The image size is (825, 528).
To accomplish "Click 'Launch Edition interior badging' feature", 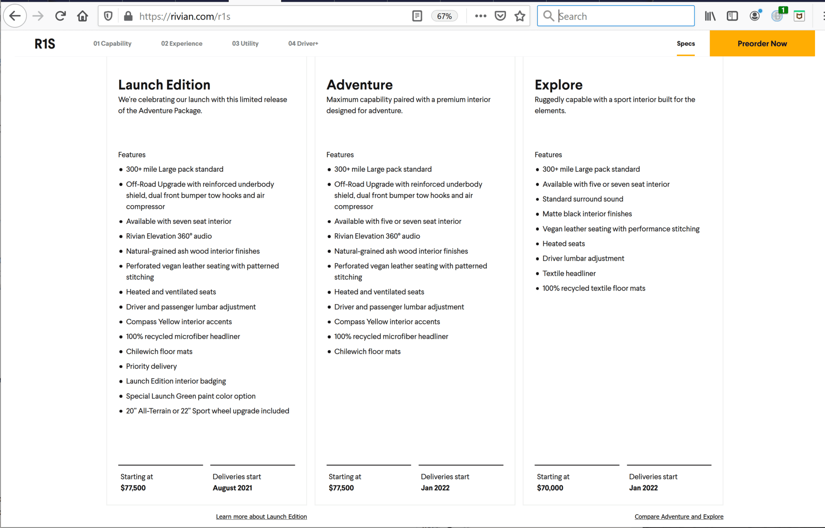I will point(176,381).
